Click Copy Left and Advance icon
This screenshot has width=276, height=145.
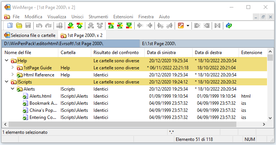point(169,26)
